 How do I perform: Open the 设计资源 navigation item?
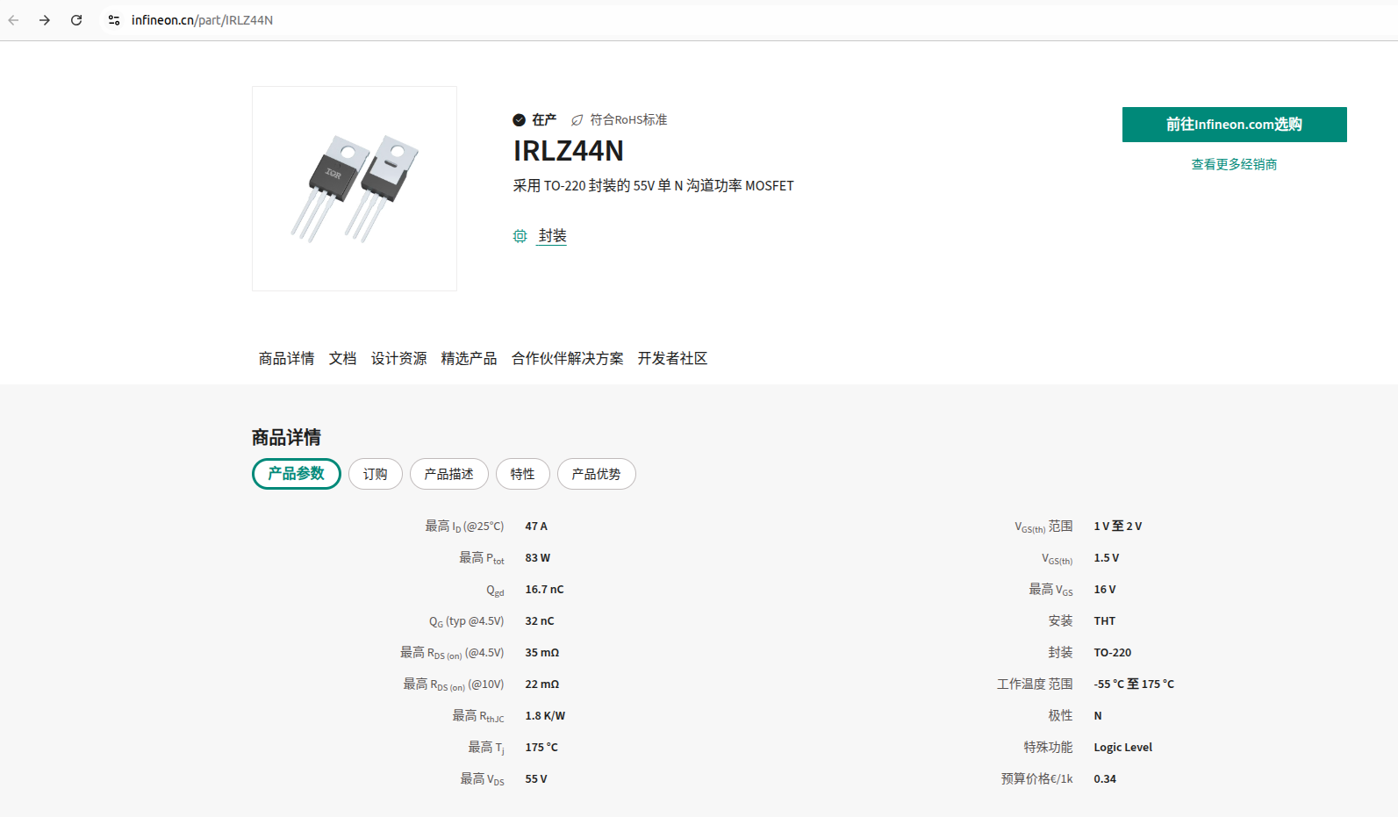[399, 358]
